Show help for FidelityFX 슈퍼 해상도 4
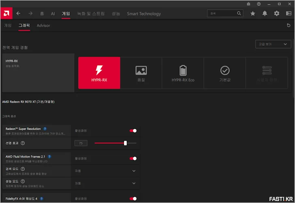Viewport: 295px width, 203px height. click(41, 199)
